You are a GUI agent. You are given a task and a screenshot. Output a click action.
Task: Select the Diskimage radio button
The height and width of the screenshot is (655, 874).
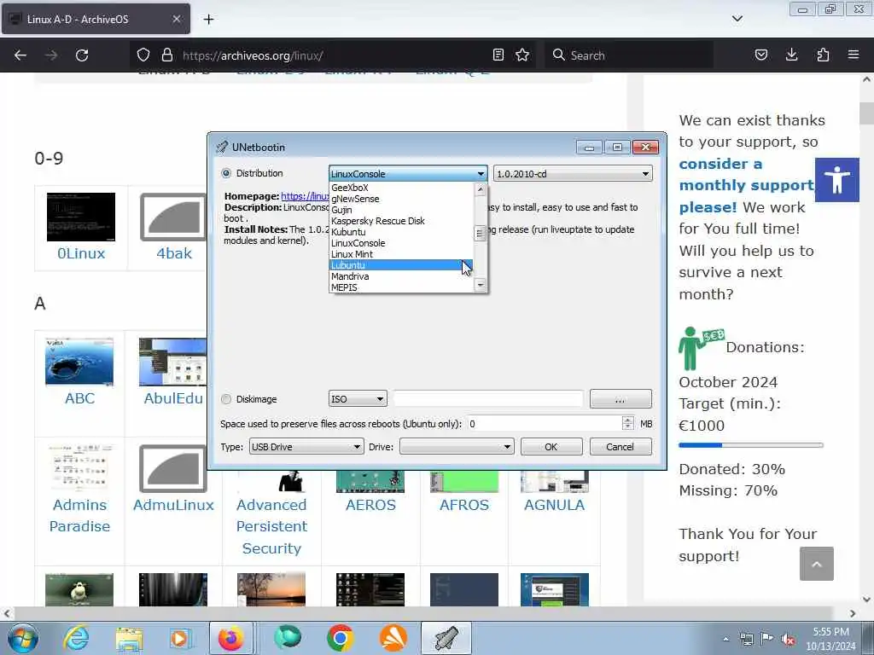click(225, 399)
